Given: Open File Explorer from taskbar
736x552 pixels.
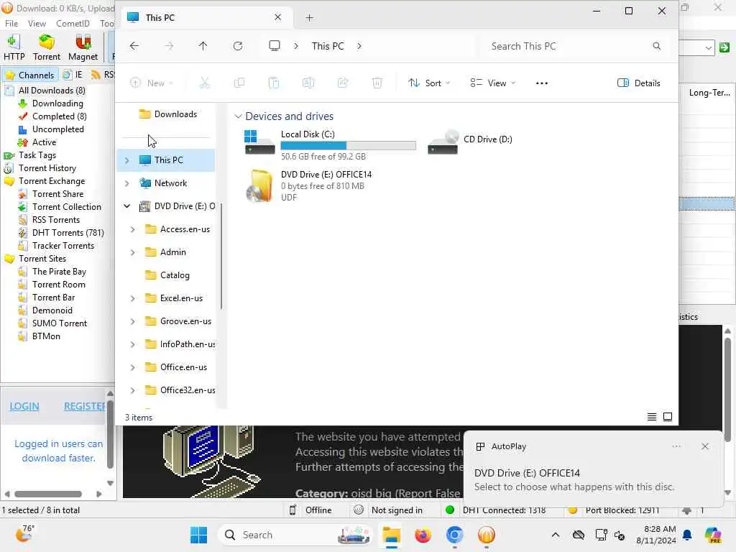Looking at the screenshot, I should tap(391, 535).
